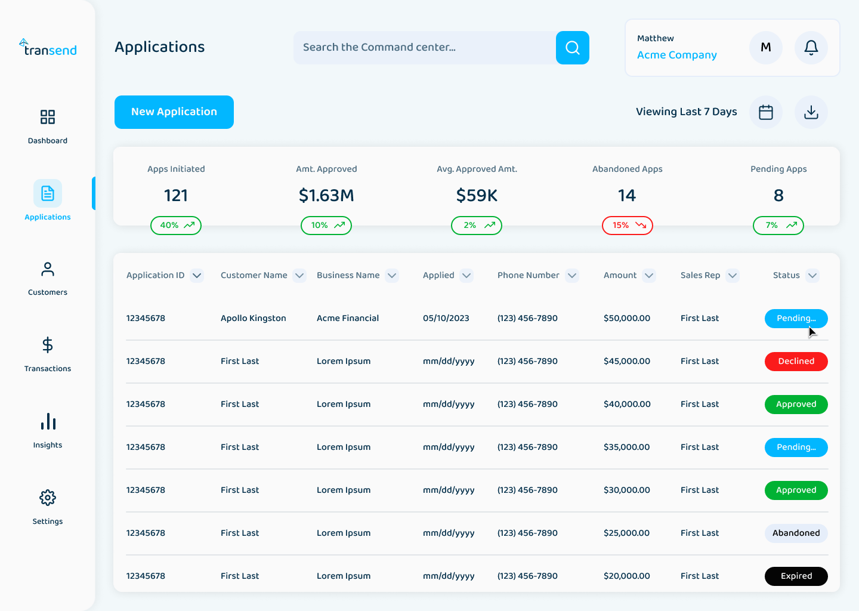Open the Acme Company link
Viewport: 859px width, 611px height.
(x=677, y=55)
